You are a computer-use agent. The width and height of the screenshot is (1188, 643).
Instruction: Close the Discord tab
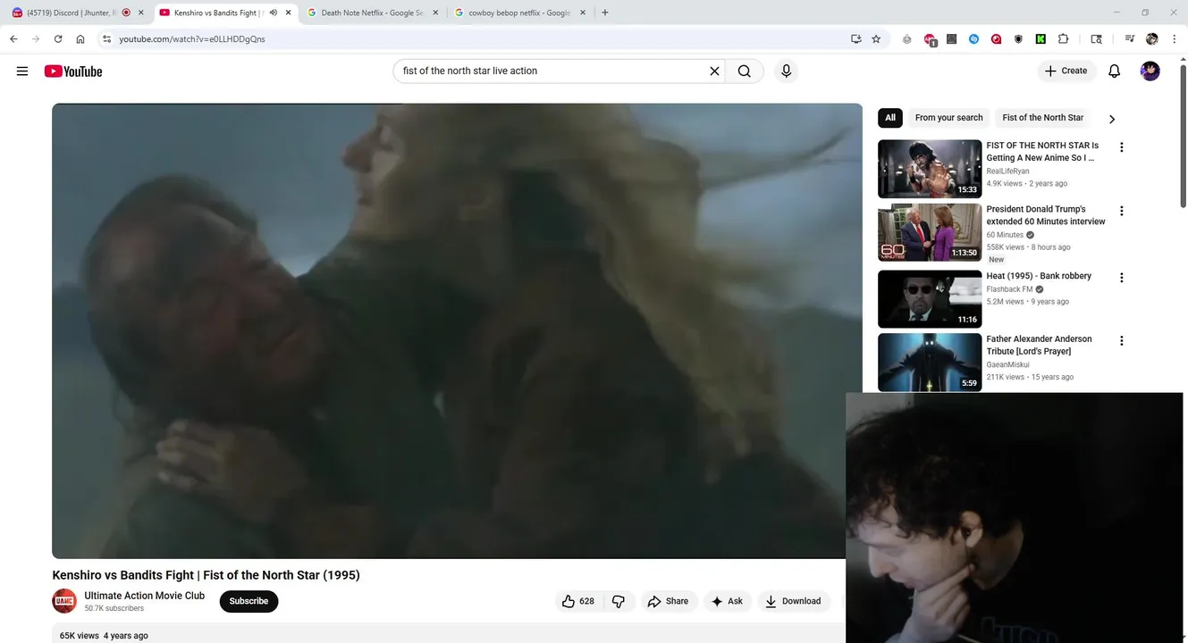pos(140,13)
